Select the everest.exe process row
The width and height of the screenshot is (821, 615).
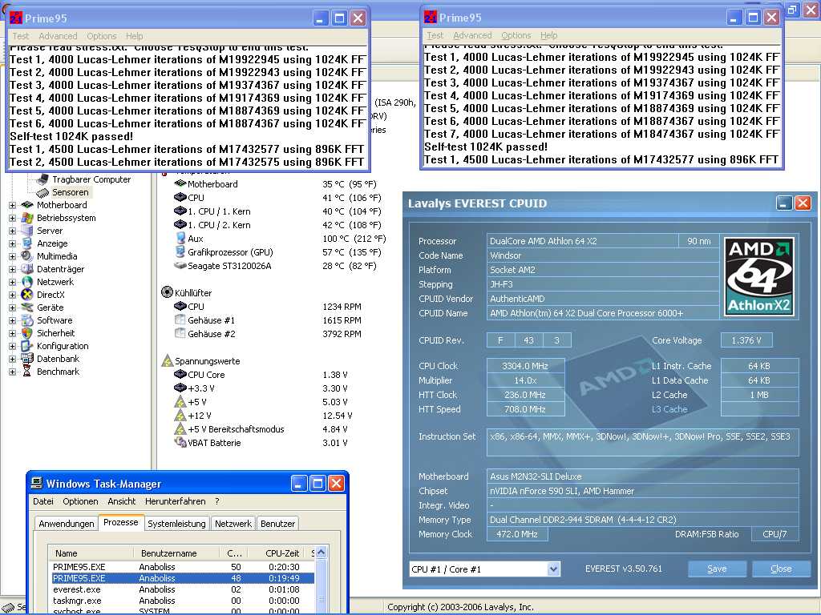point(181,589)
